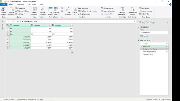Switch to the Home tab

coord(11,4)
